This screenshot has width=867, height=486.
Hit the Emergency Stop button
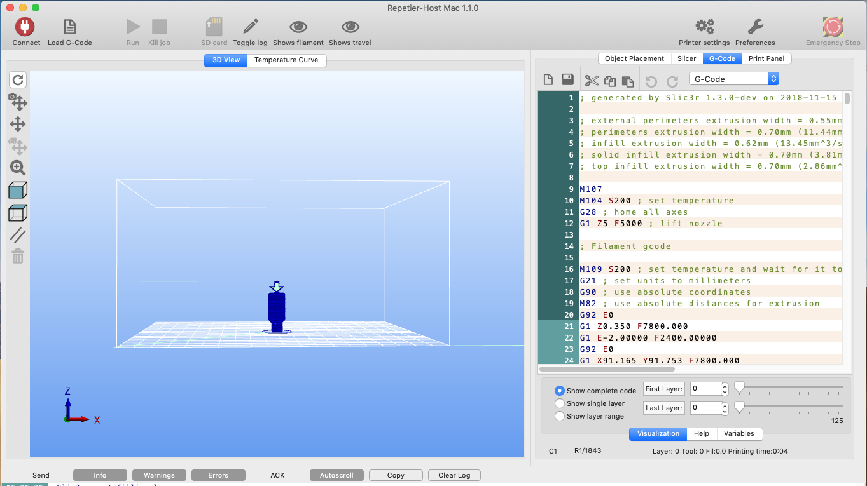833,27
